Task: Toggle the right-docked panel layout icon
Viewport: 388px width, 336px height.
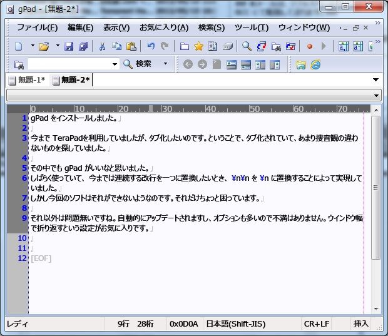Action: 275,65
